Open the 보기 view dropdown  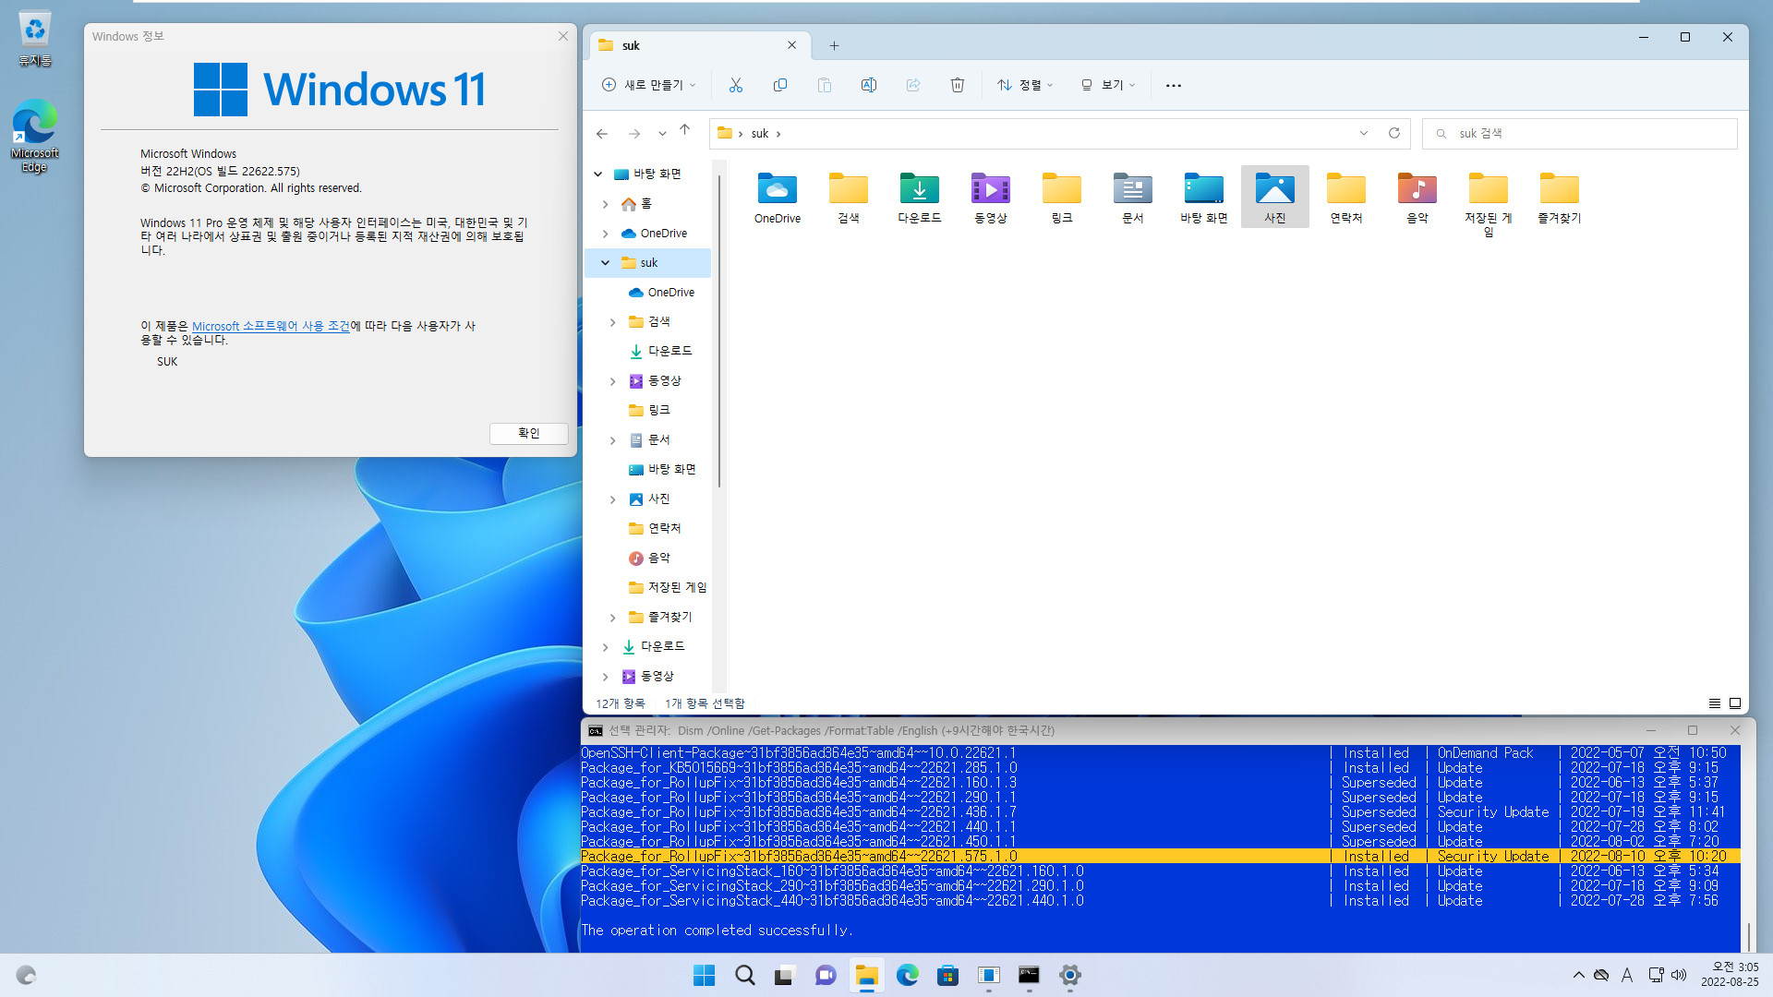[x=1107, y=85]
